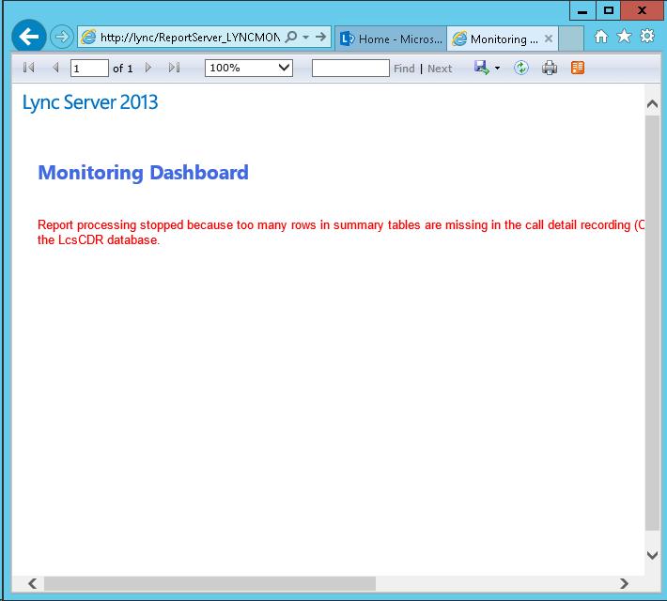
Task: Refresh the report
Action: click(521, 68)
